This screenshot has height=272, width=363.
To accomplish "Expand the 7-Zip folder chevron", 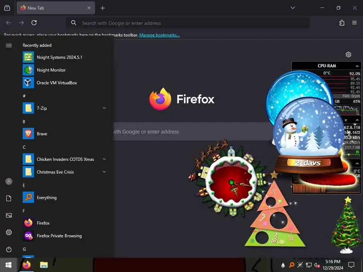I will [104, 108].
